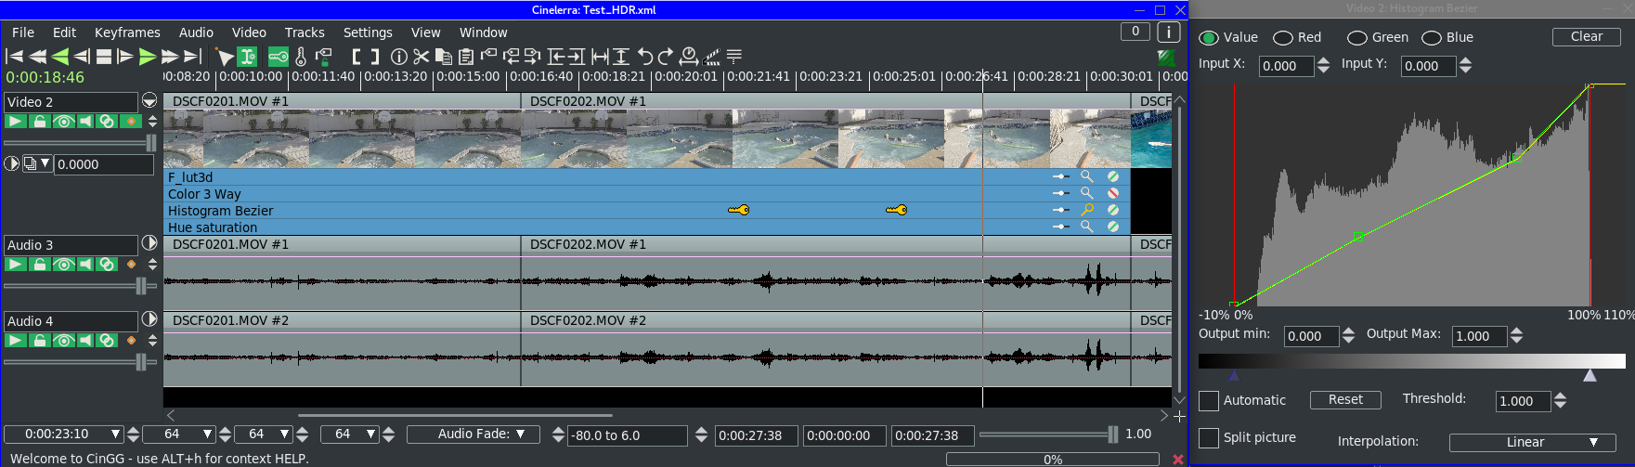Open the 0:00:23:10 sample zoom dropdown
This screenshot has height=467, width=1635.
click(x=115, y=435)
